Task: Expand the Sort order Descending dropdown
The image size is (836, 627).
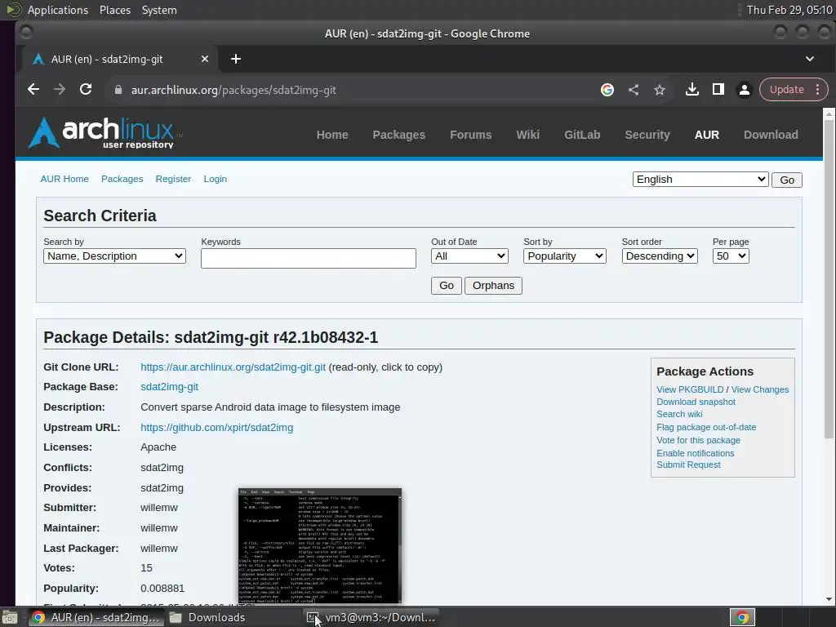Action: [x=660, y=256]
